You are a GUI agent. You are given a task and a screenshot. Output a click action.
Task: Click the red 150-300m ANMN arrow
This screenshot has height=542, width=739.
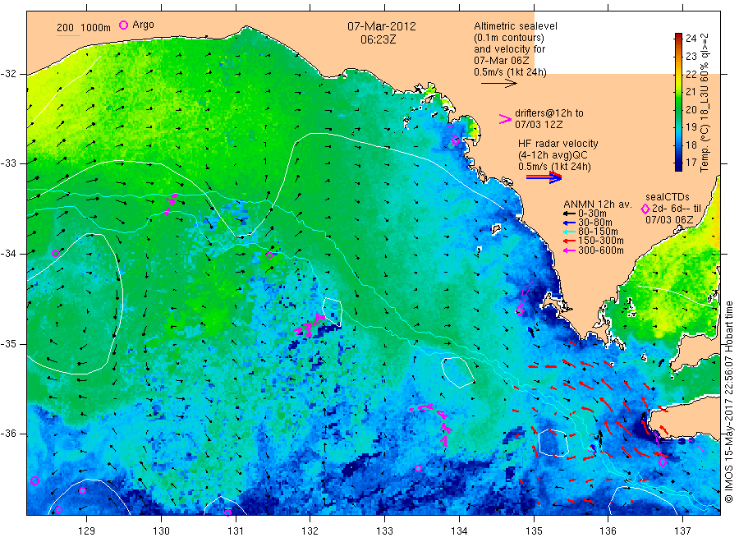[569, 241]
